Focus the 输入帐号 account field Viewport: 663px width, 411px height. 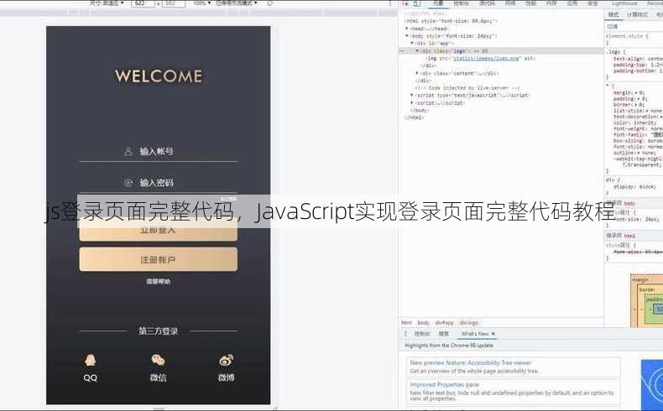(158, 152)
